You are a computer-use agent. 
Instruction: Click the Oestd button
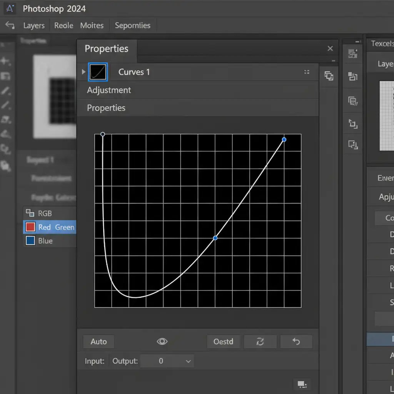tap(223, 341)
